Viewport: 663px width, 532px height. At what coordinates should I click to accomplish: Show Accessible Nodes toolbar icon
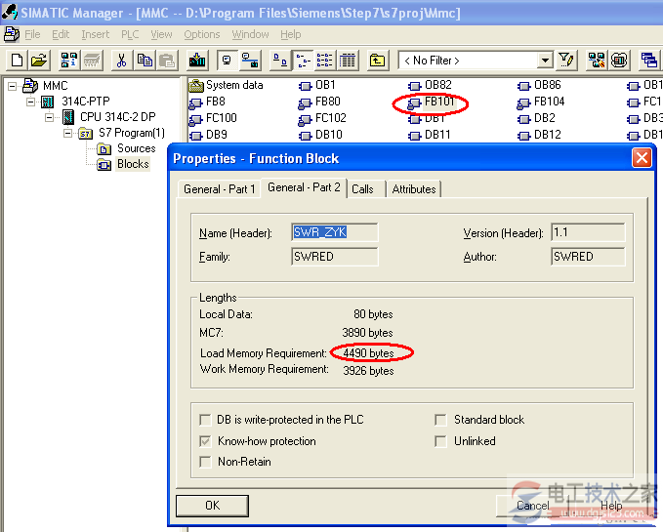pyautogui.click(x=68, y=60)
